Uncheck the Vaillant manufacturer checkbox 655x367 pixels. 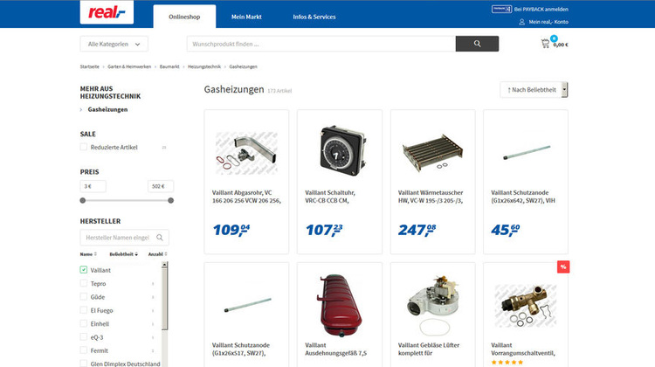84,270
